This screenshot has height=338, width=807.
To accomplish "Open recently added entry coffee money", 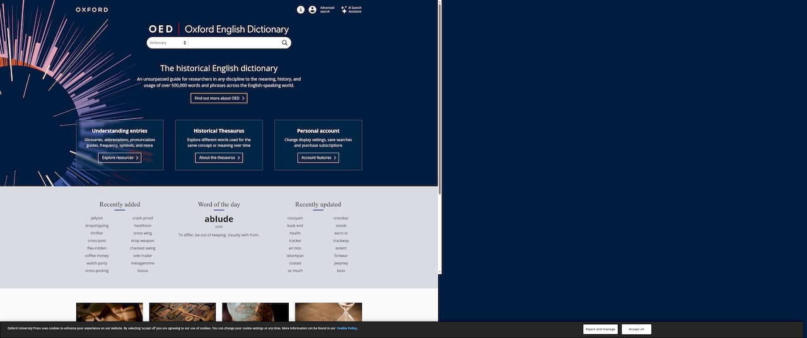I will pyautogui.click(x=97, y=256).
